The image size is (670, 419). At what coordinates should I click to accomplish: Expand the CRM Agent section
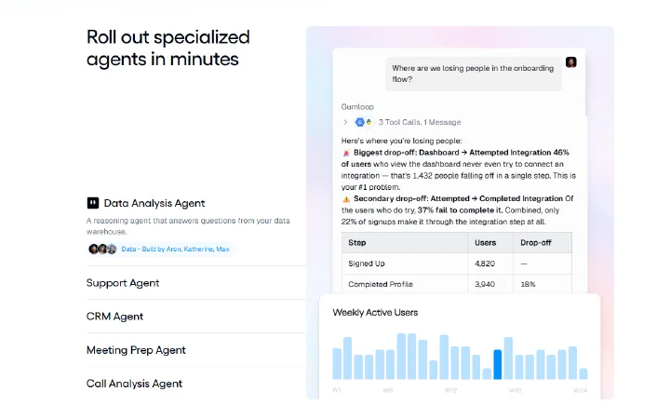(x=196, y=317)
